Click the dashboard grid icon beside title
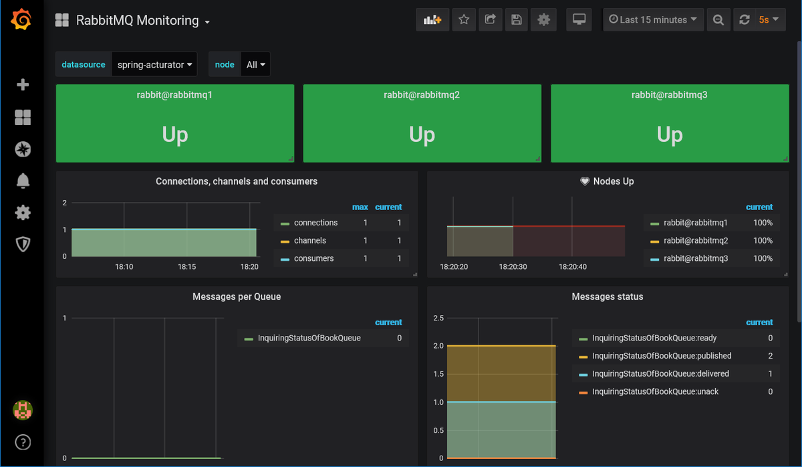The height and width of the screenshot is (467, 802). 62,20
